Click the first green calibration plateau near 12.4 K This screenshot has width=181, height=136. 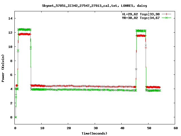[24, 29]
